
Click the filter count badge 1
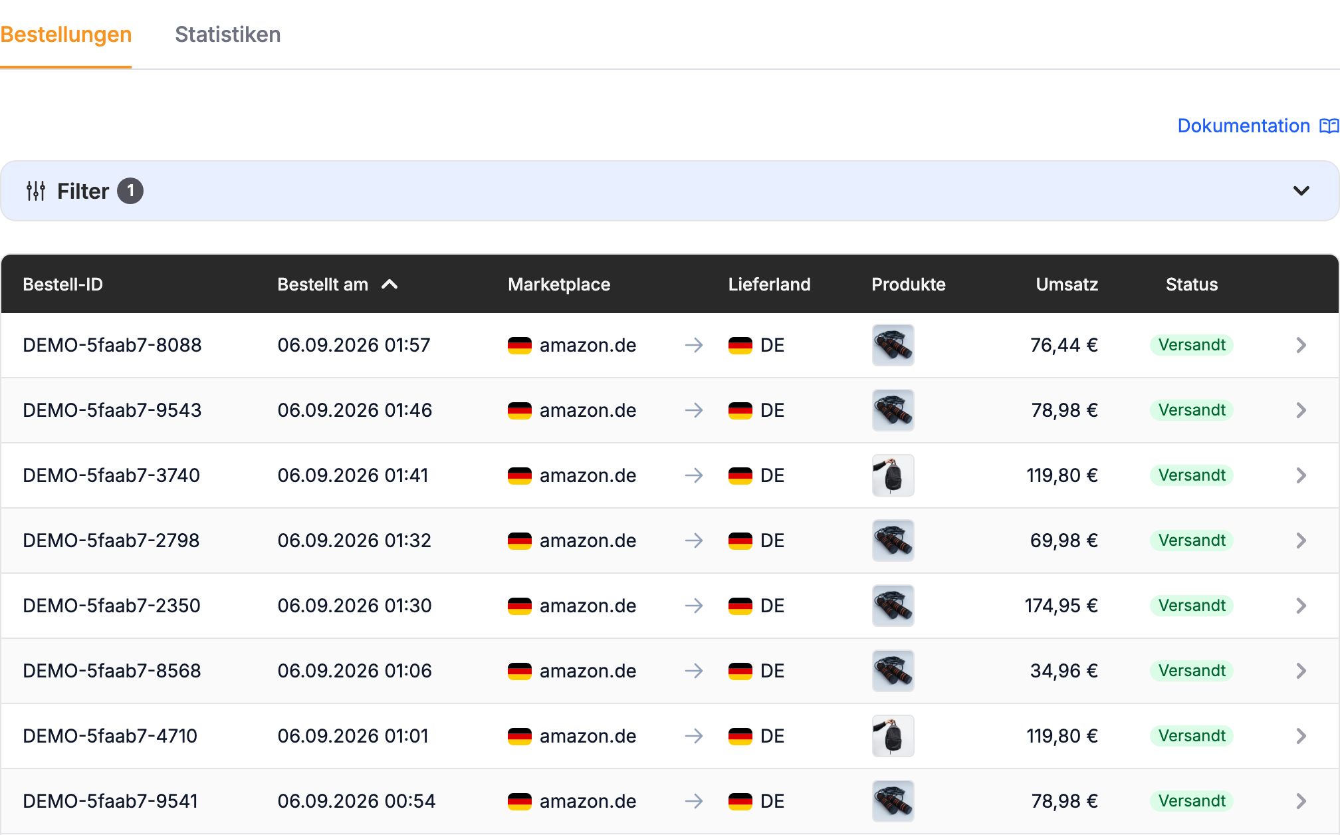130,191
